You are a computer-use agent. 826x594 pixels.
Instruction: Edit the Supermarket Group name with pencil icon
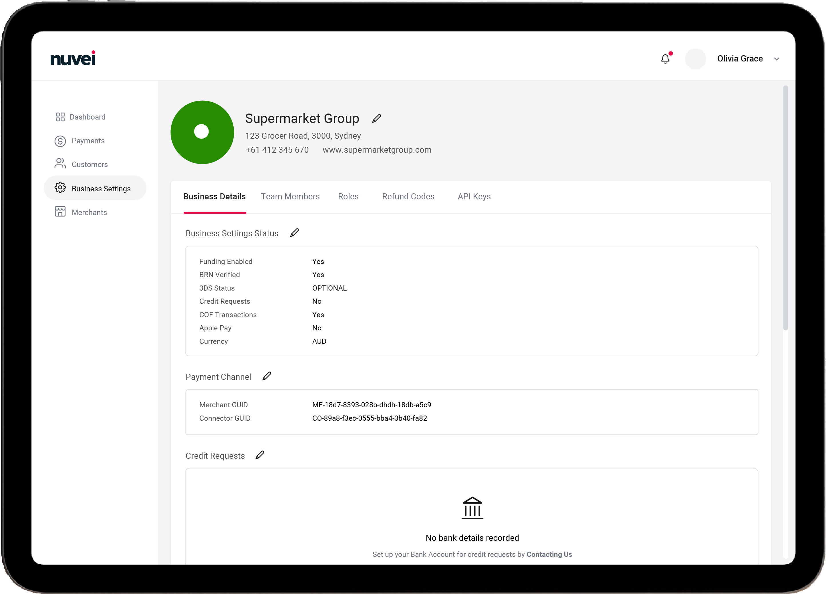click(377, 118)
